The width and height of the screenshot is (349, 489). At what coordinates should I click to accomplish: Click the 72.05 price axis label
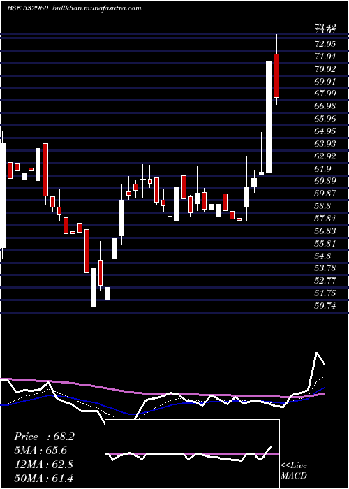tap(325, 44)
